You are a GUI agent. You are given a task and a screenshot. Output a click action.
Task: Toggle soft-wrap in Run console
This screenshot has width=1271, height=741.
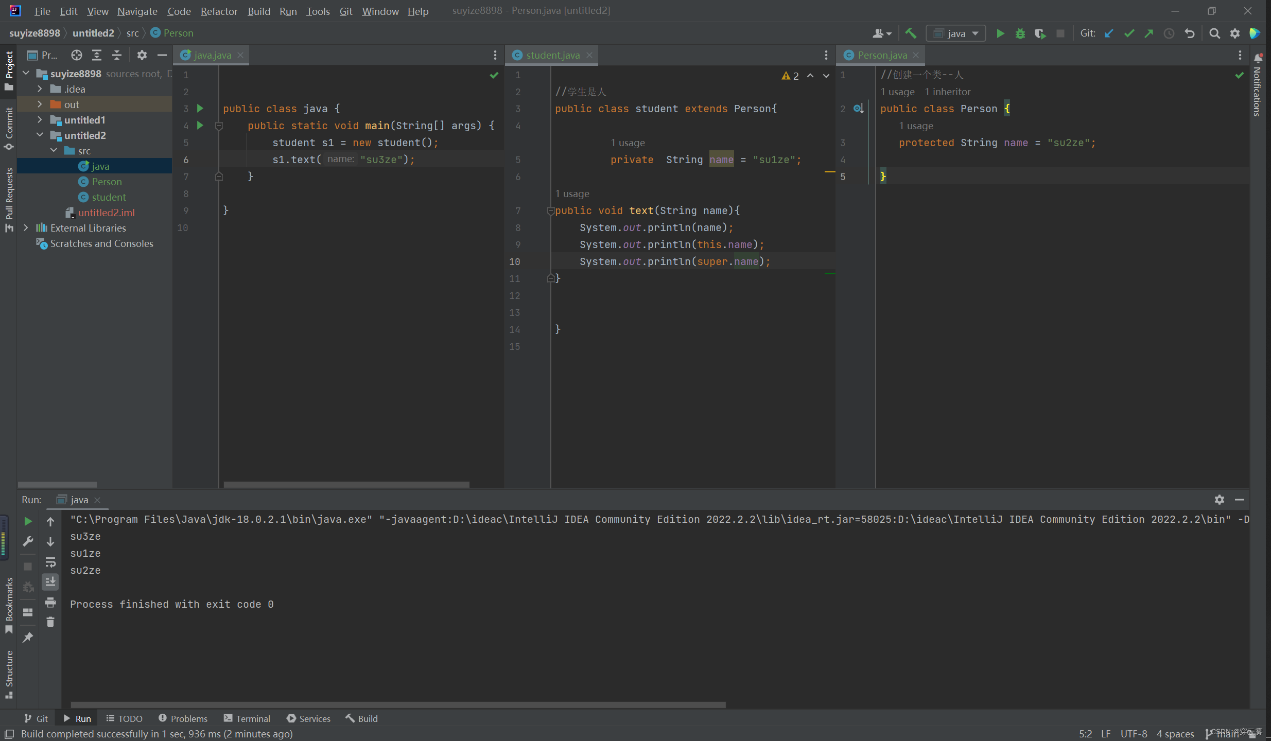50,562
